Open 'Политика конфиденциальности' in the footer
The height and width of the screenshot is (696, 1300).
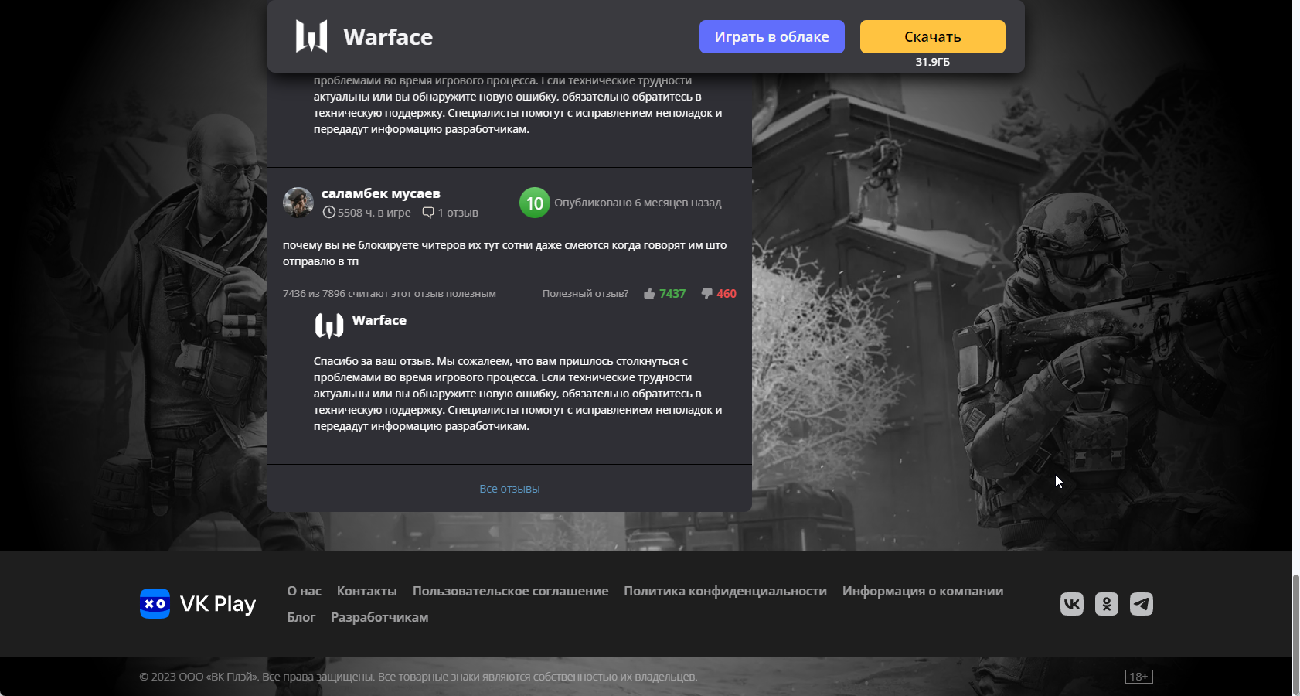tap(725, 591)
